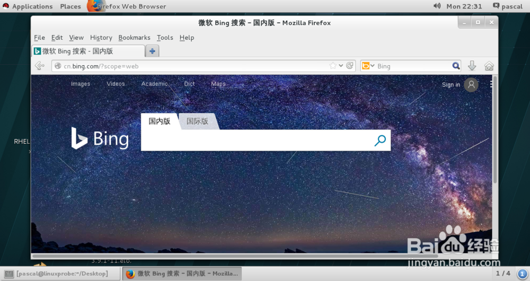This screenshot has height=281, width=530.
Task: Click the globe site identity icon
Action: pos(58,66)
